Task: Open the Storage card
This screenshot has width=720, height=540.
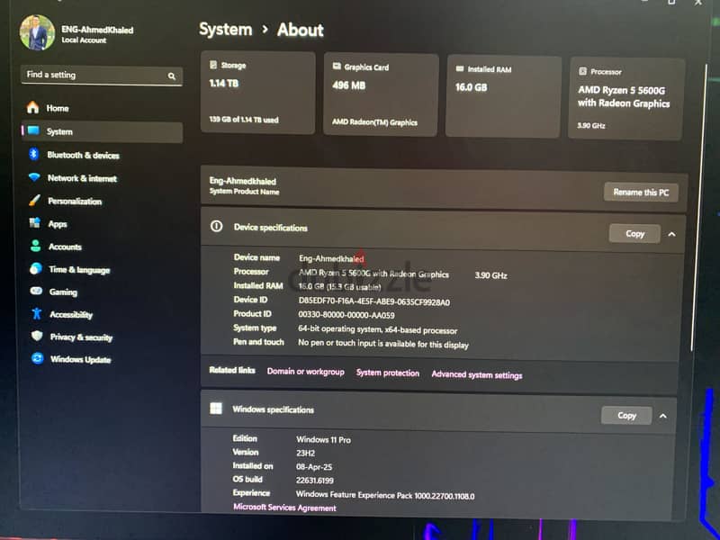Action: [258, 93]
